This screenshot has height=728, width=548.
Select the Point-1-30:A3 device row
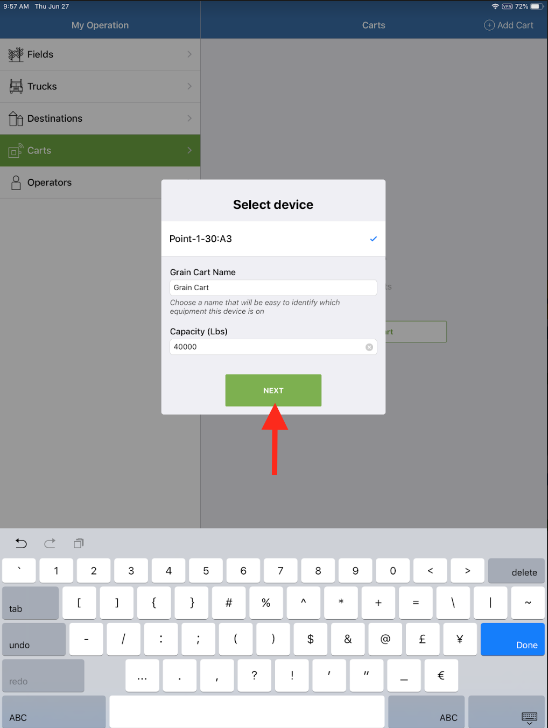click(273, 239)
